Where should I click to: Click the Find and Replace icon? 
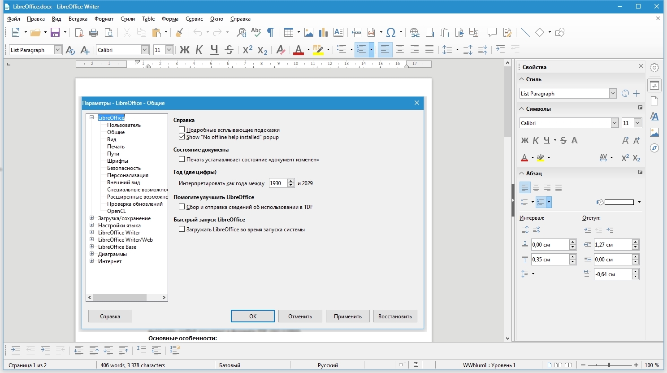tap(242, 32)
